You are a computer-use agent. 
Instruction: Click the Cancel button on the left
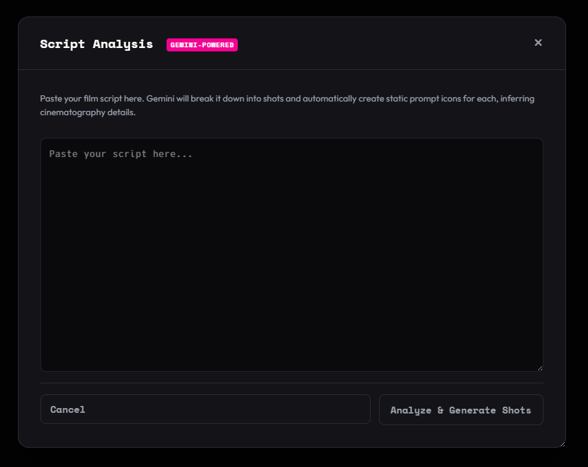pos(205,409)
